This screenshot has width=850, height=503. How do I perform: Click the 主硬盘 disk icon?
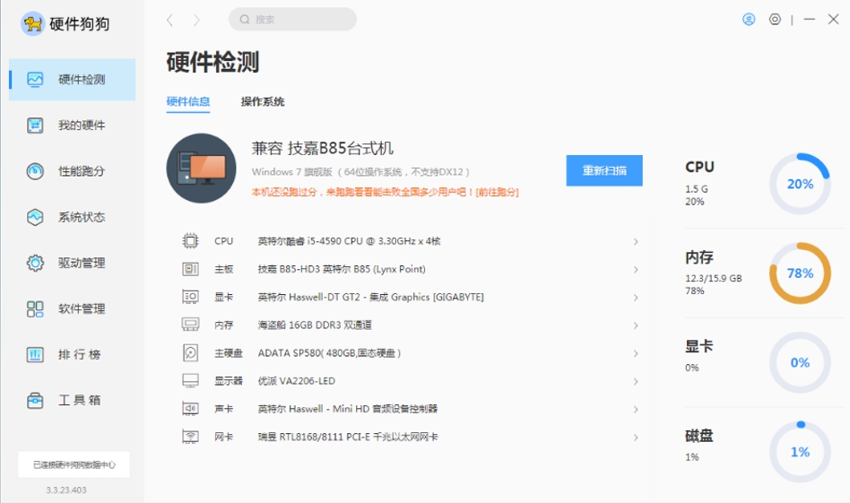pyautogui.click(x=190, y=353)
